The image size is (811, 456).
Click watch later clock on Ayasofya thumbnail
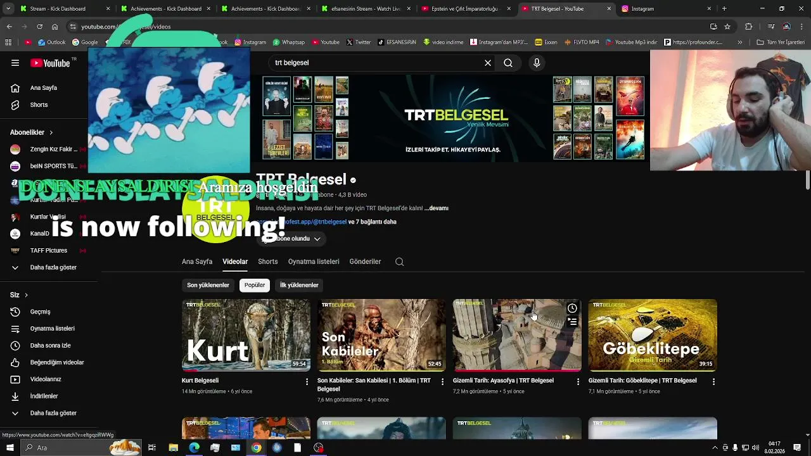click(x=572, y=308)
